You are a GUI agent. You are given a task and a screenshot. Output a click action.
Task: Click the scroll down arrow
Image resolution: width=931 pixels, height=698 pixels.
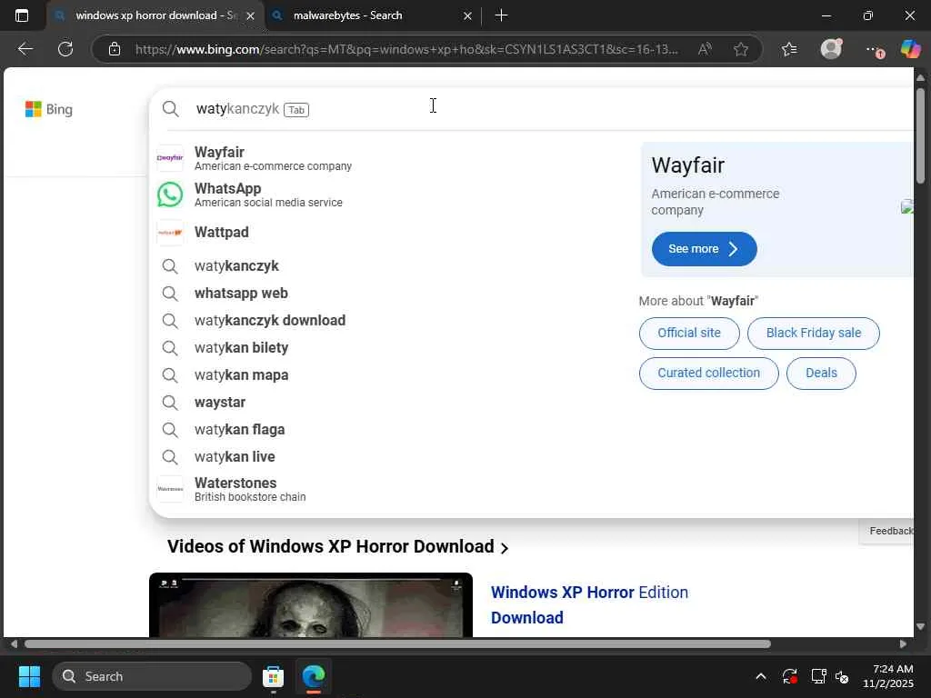coord(920,627)
